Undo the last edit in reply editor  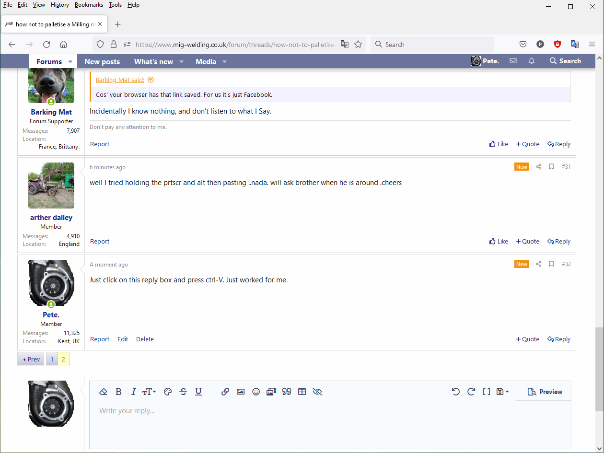[455, 392]
